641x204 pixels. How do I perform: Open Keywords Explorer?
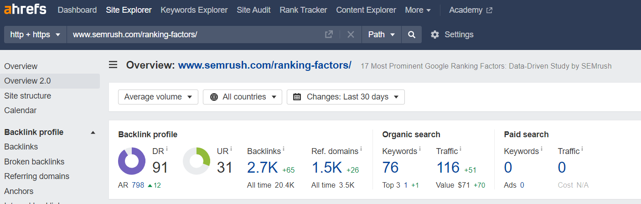[x=194, y=10]
